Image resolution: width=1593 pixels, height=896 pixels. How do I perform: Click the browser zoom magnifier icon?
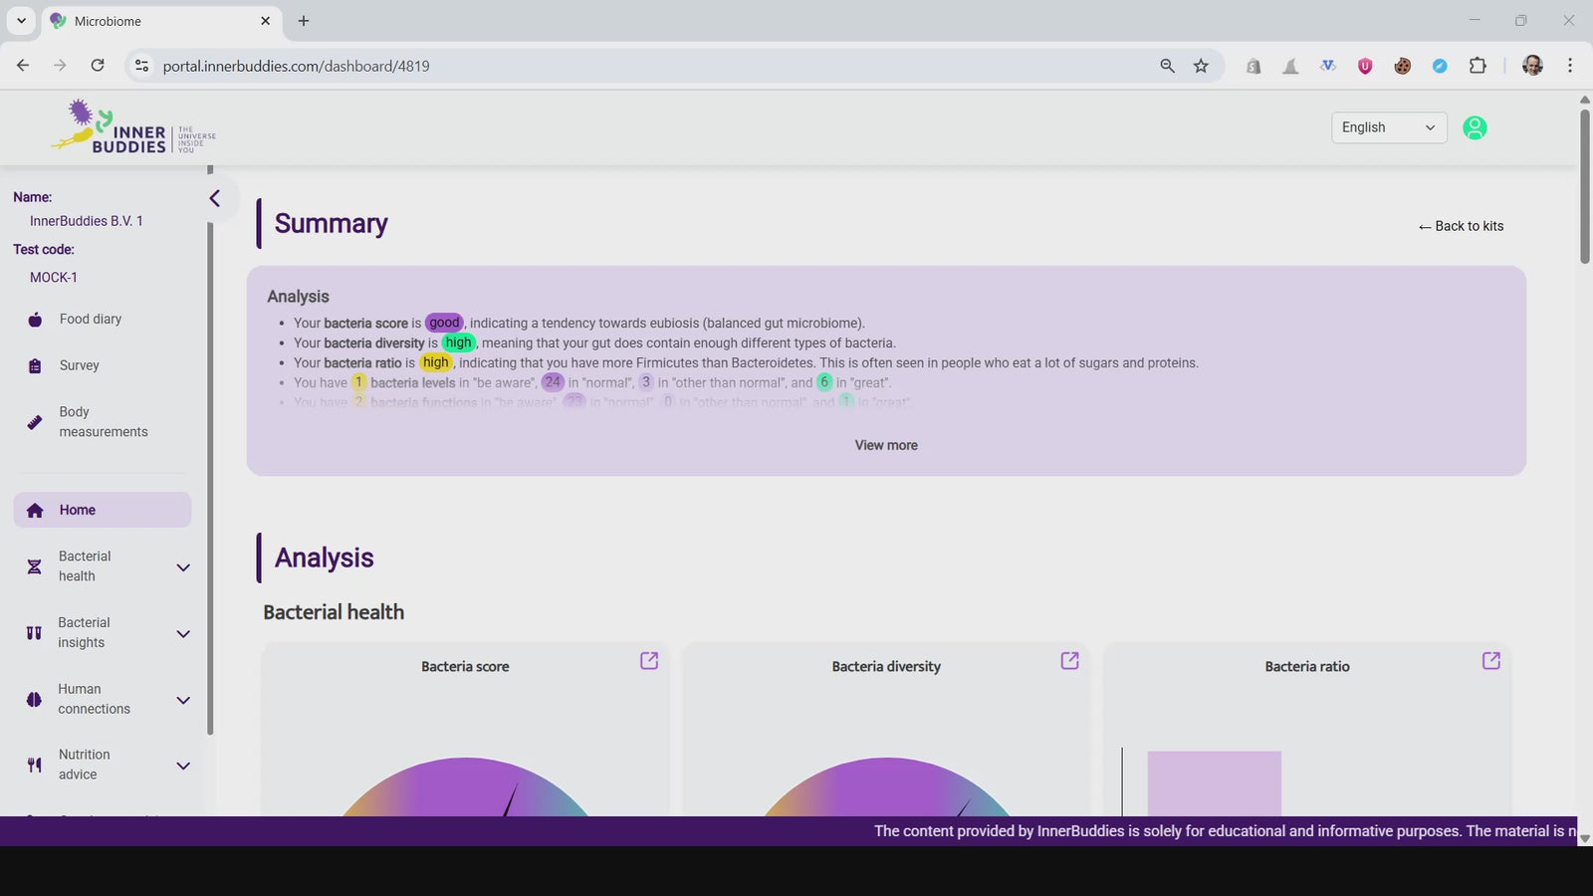[1167, 66]
